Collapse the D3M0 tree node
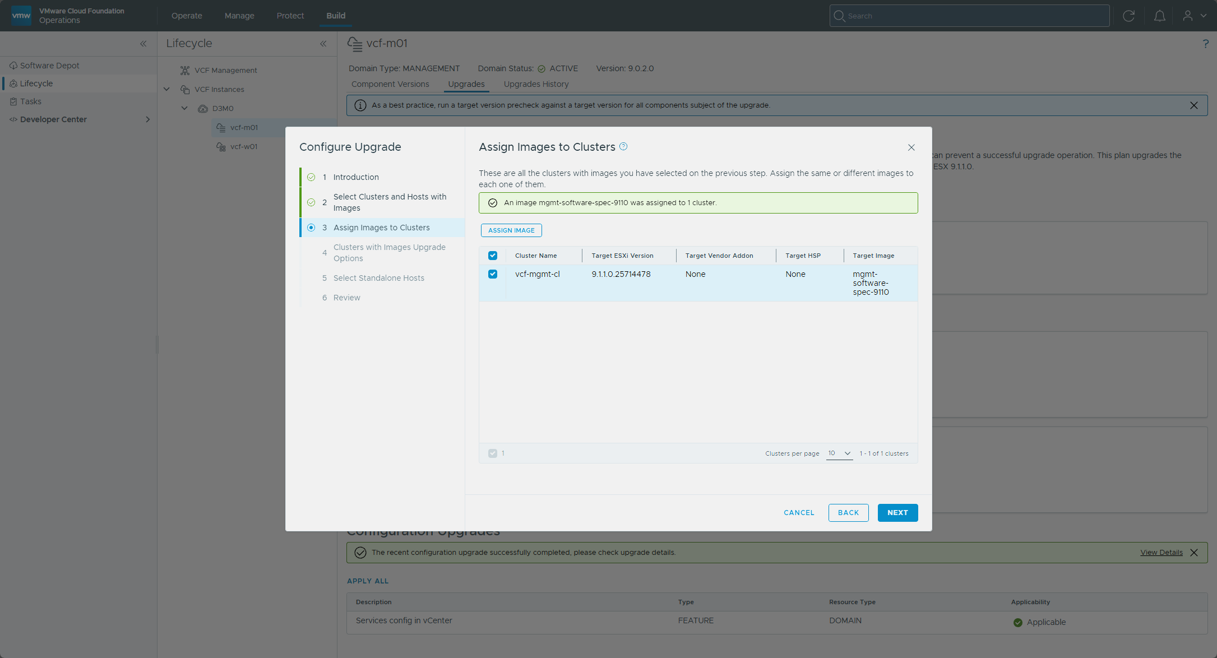This screenshot has height=658, width=1217. [184, 108]
